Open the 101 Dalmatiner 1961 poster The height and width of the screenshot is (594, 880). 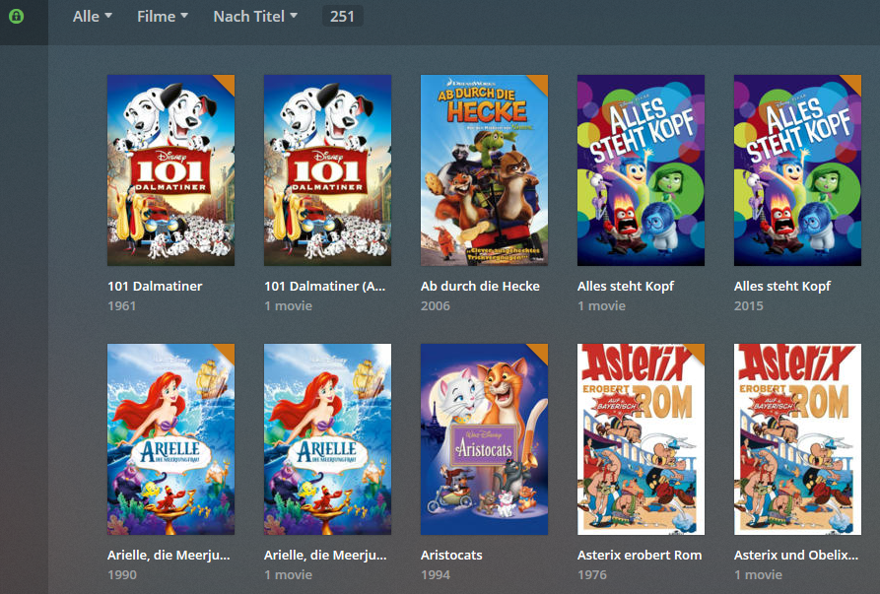(170, 170)
